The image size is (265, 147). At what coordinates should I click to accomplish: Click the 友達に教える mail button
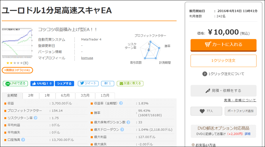coord(130,83)
